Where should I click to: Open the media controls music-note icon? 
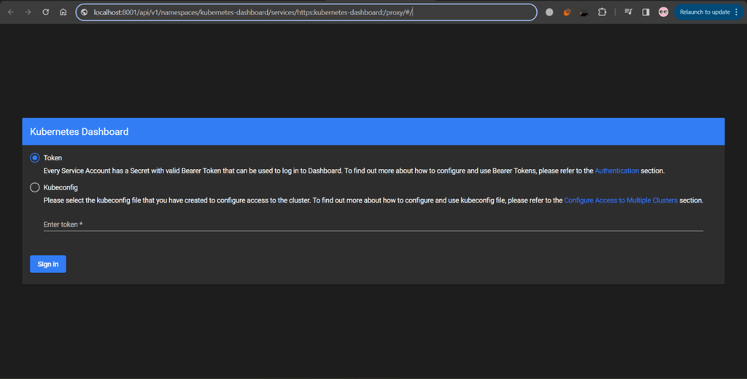click(x=628, y=12)
